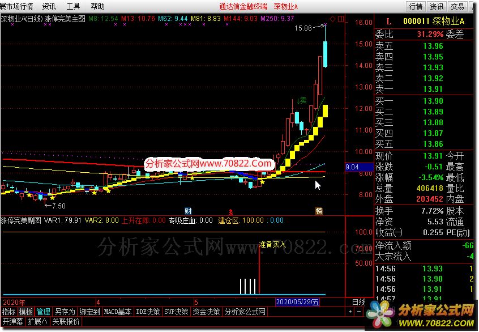Click the 资讯 button at top right
The image size is (479, 332).
point(436,6)
